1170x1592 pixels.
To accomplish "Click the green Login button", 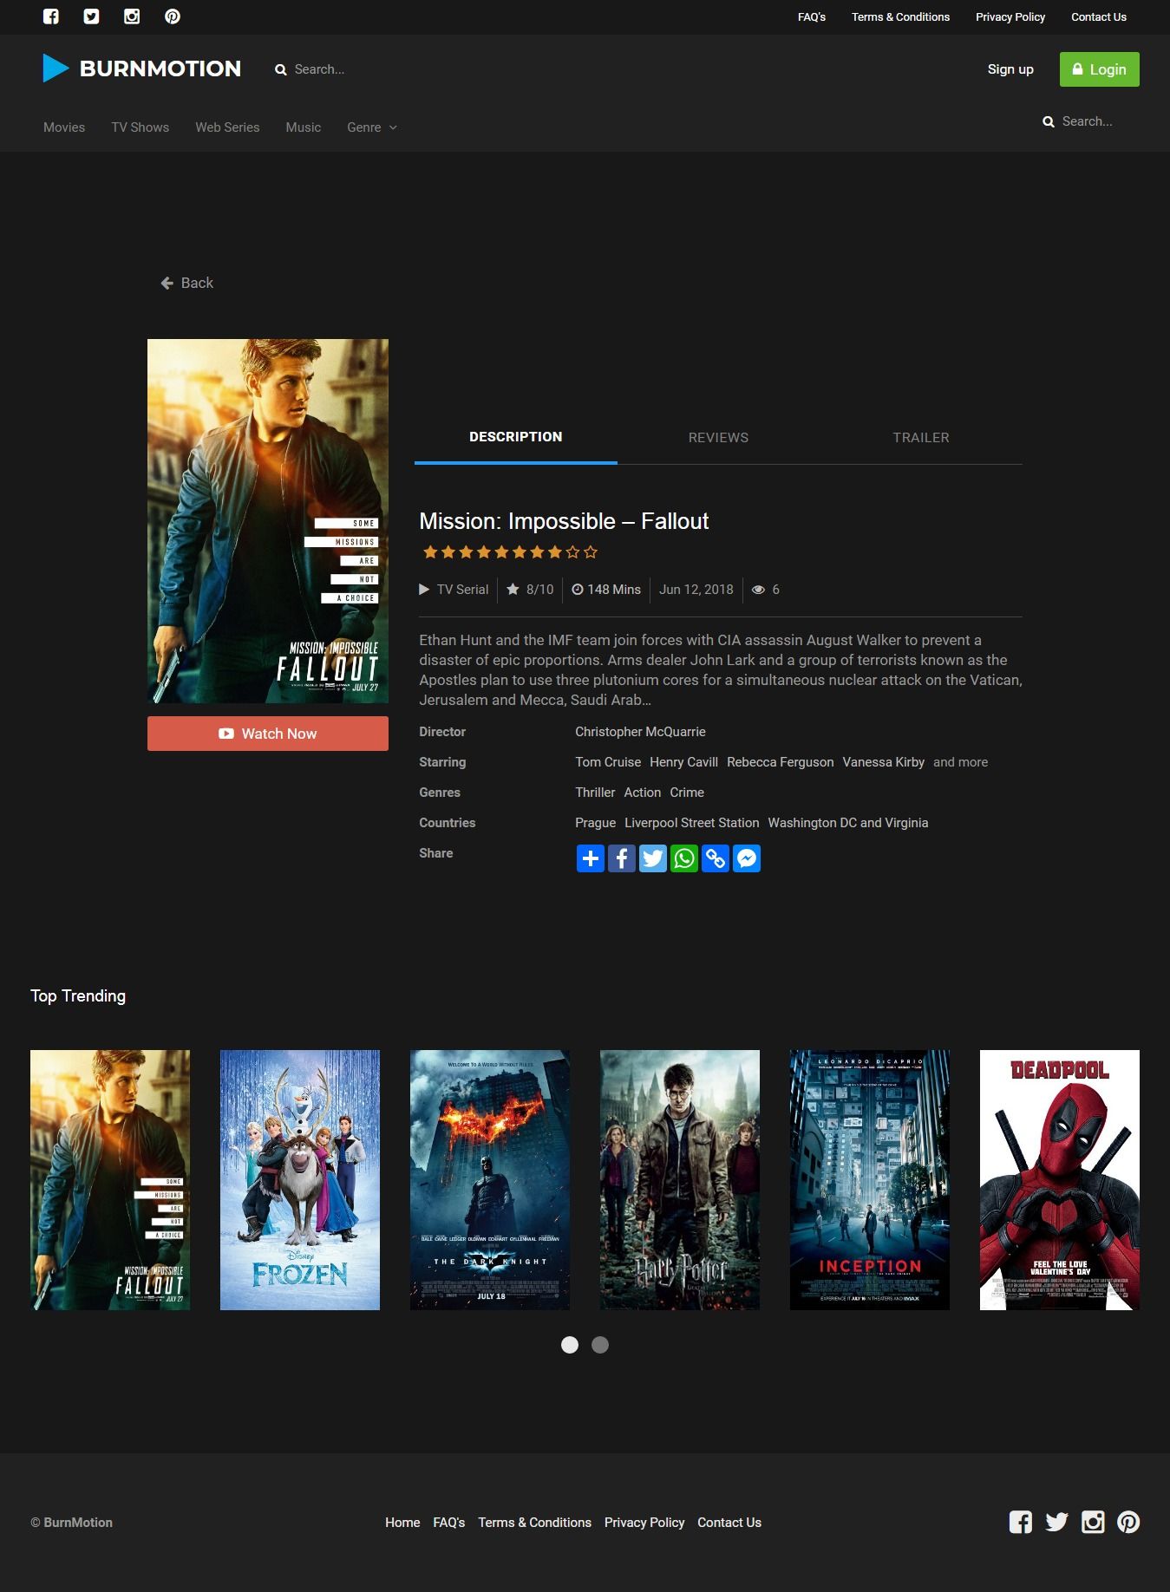I will [x=1099, y=69].
